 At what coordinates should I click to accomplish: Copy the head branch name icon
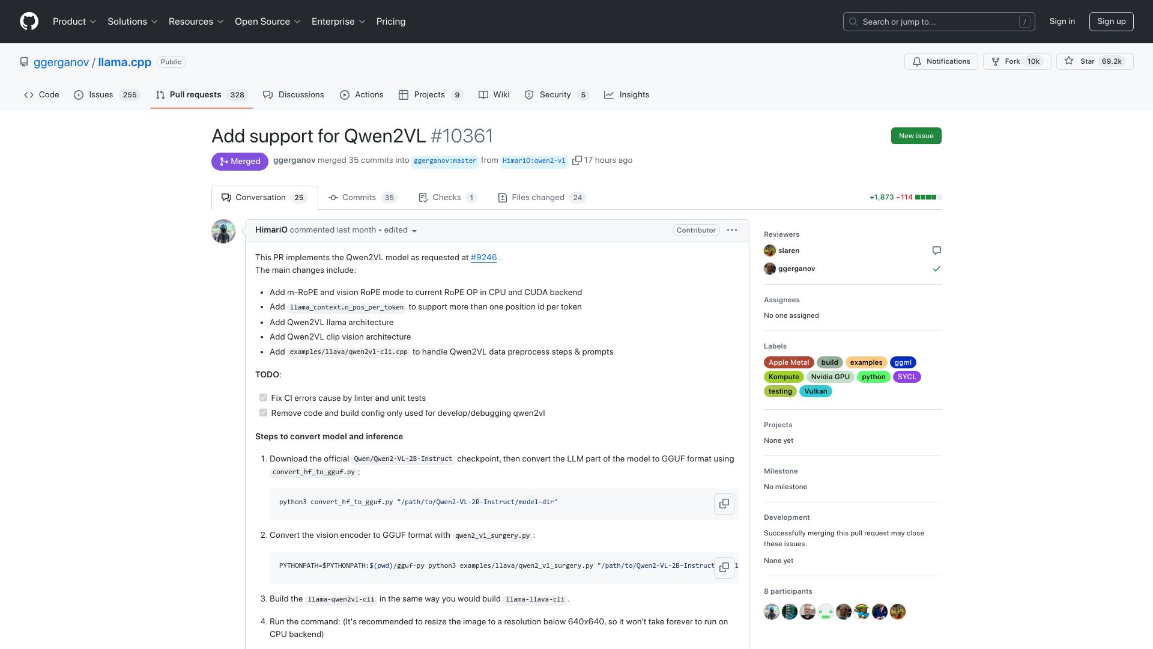576,160
